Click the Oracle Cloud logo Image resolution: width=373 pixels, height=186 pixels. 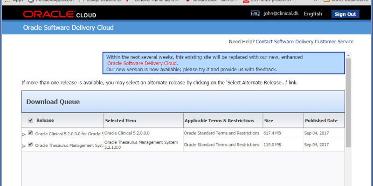tap(60, 14)
